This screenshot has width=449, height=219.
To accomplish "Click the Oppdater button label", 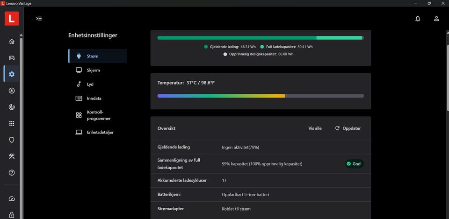I will pos(352,128).
